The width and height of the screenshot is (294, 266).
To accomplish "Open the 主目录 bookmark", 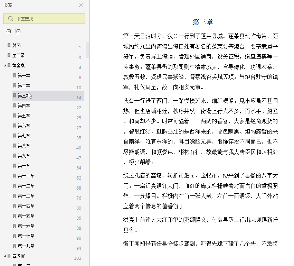I will coord(19,56).
